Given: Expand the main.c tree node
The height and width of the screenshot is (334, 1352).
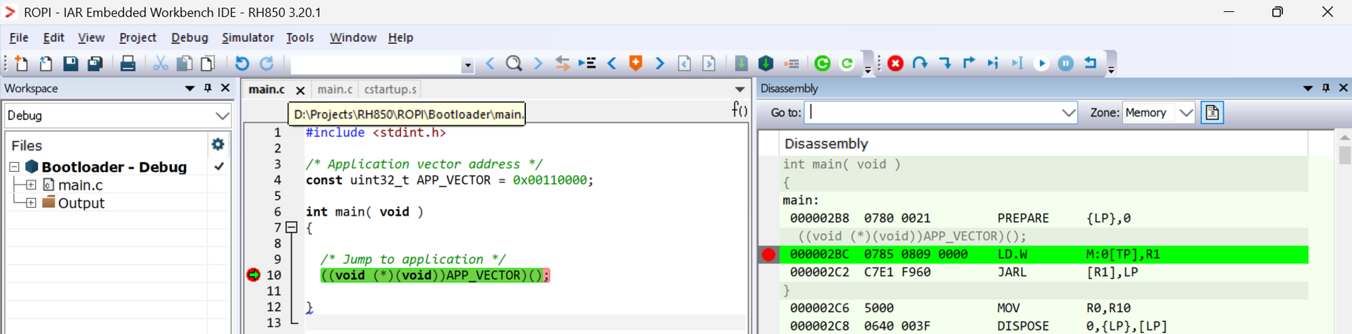Looking at the screenshot, I should (31, 185).
